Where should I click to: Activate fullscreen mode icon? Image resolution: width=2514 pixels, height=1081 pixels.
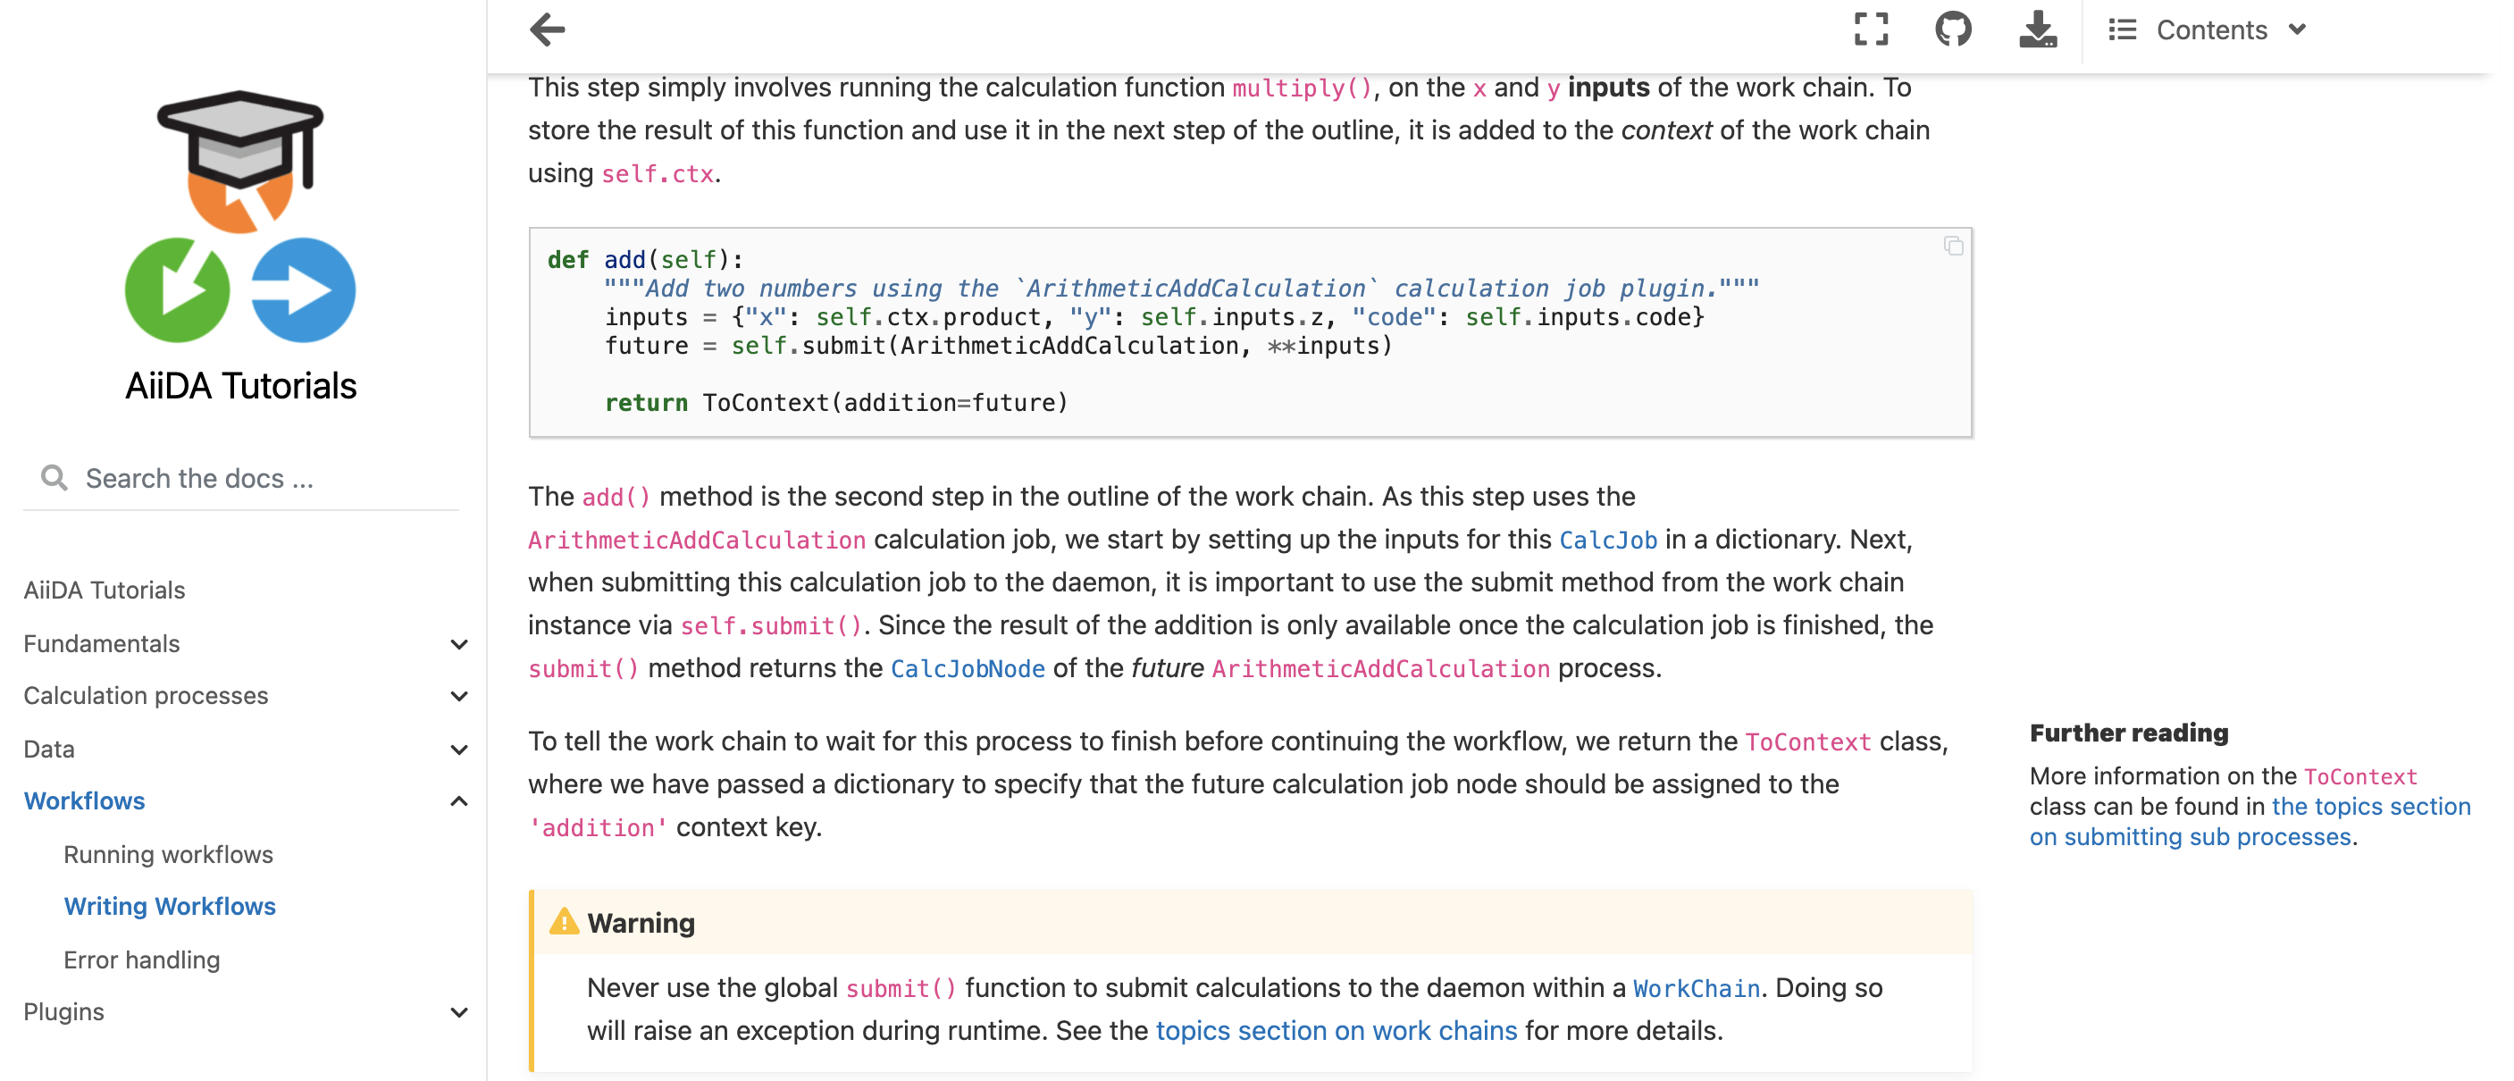(1870, 30)
